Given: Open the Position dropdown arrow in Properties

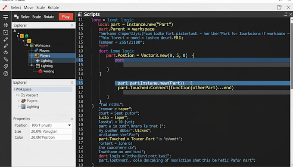Looking at the screenshot, I should click(x=69, y=125).
